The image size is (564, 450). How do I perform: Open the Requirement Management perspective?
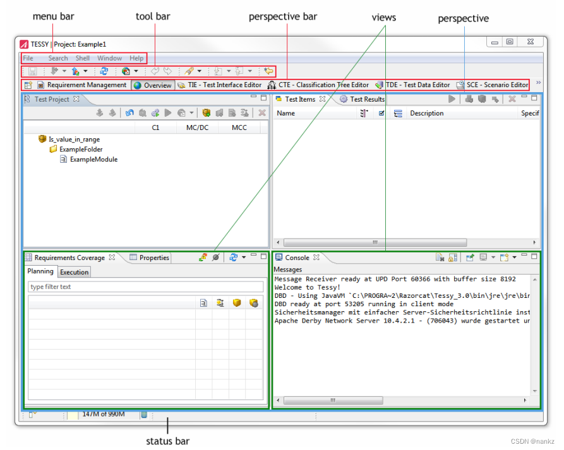coord(82,85)
